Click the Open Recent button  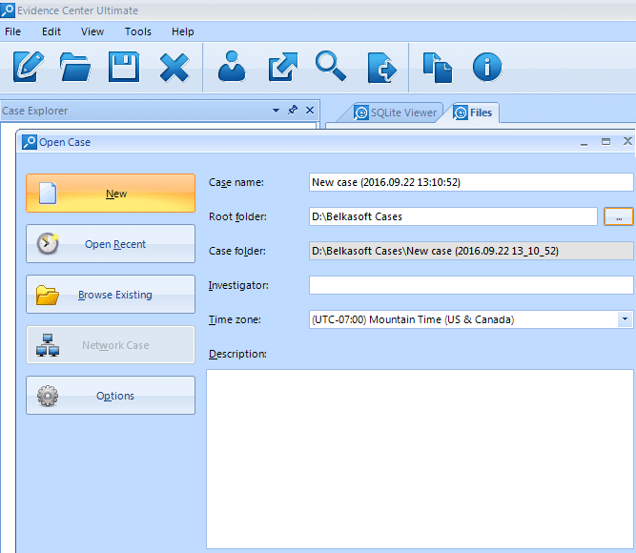(x=111, y=243)
